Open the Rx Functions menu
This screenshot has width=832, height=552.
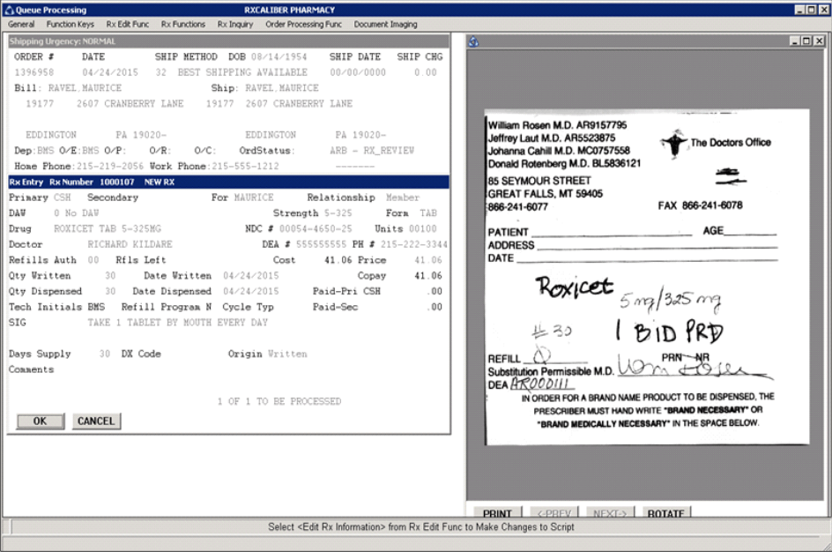(x=183, y=25)
